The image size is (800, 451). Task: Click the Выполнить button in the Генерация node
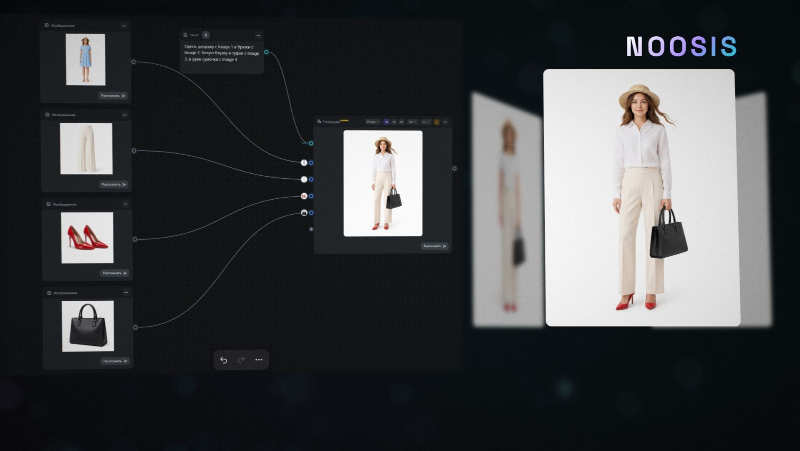pos(434,246)
